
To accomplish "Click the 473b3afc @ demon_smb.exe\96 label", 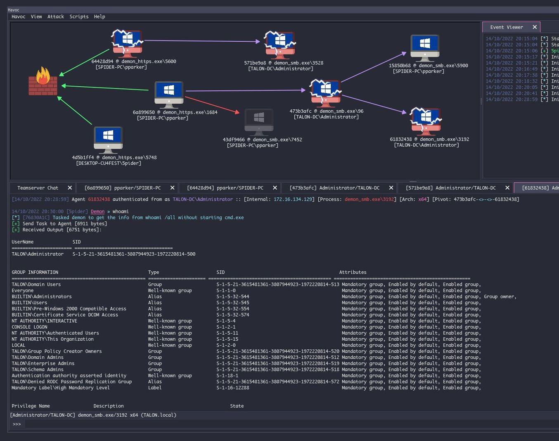I will pyautogui.click(x=327, y=111).
